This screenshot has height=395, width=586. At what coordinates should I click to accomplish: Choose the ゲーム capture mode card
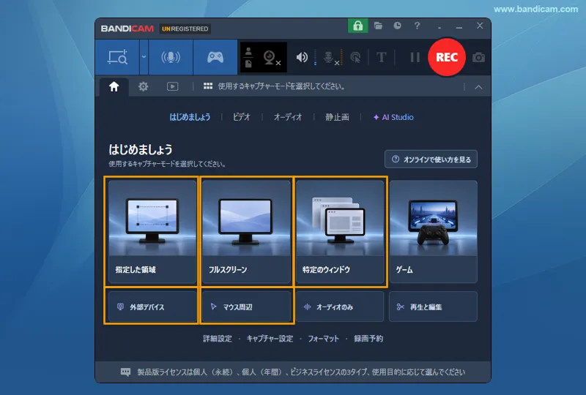pos(433,231)
